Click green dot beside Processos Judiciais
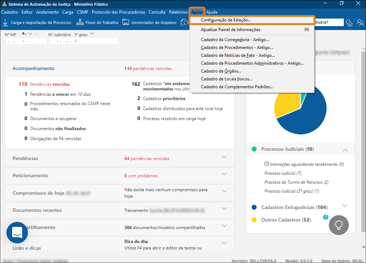 pyautogui.click(x=254, y=149)
